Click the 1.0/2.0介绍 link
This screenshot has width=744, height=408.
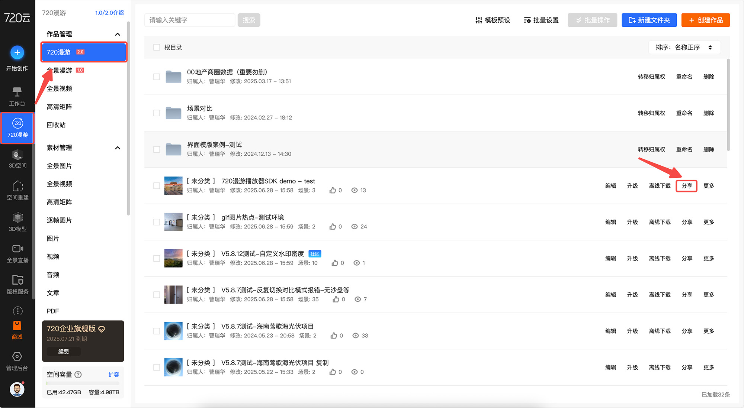[109, 13]
